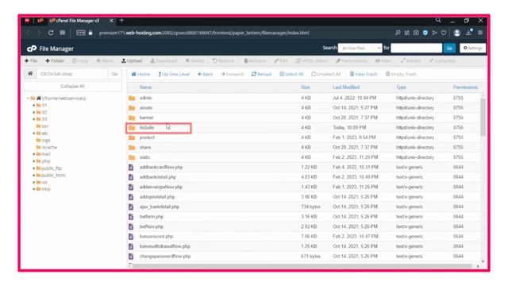Expand the etc folder in tree

[x=33, y=133]
